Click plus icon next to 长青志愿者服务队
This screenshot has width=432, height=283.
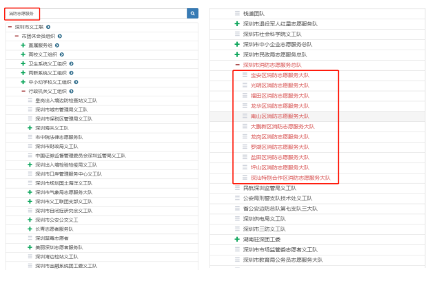coord(30,229)
